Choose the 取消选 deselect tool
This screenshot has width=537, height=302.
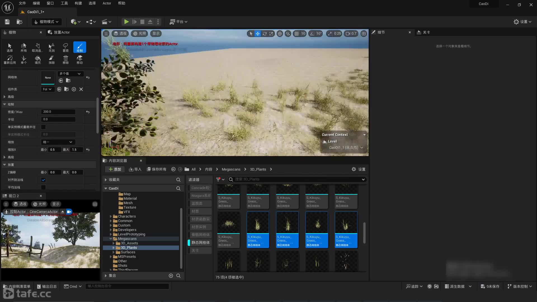(x=37, y=47)
